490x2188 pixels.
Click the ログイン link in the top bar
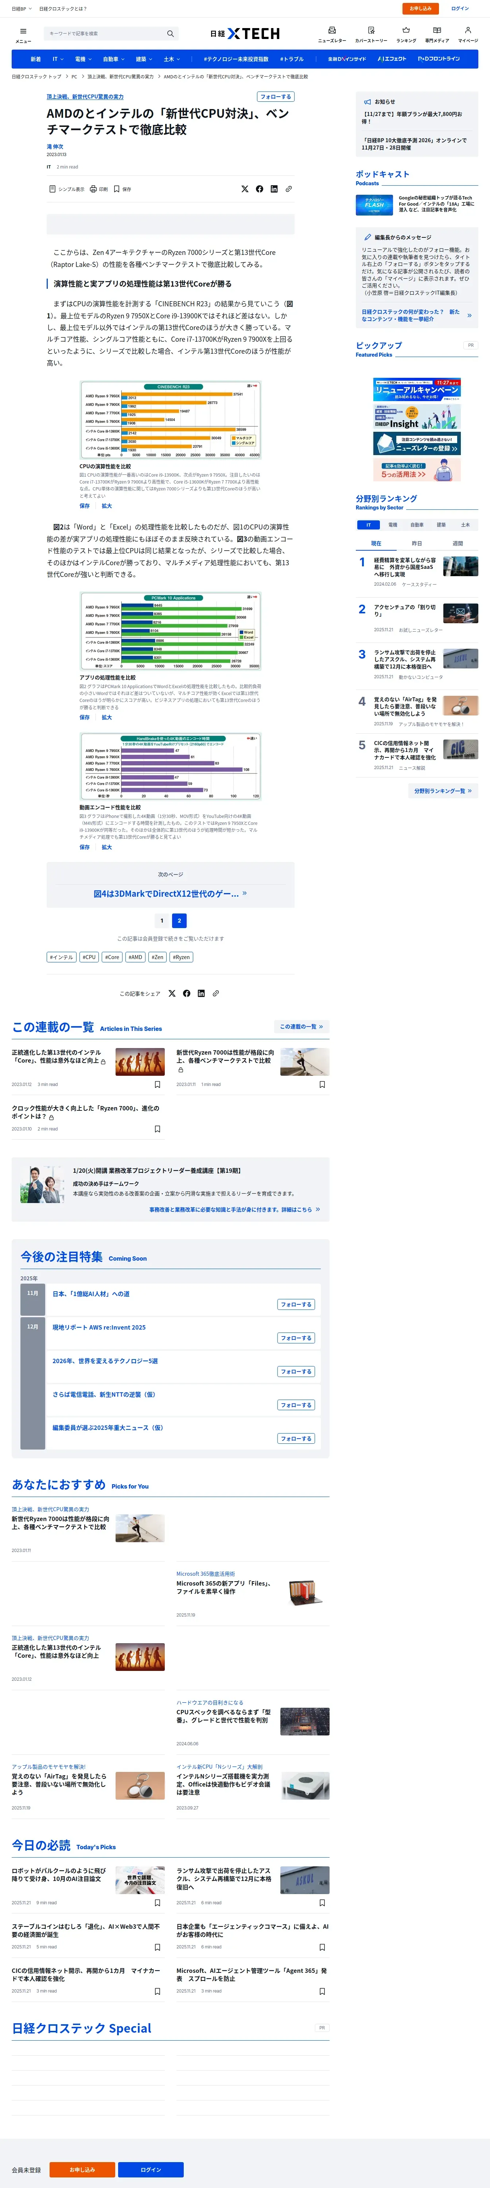pyautogui.click(x=460, y=8)
